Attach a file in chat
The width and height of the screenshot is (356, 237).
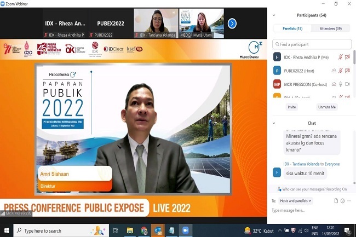pos(336,201)
